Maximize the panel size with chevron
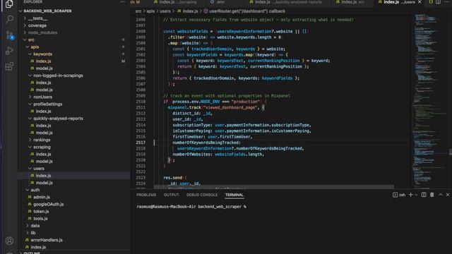Viewport: 452px width, 254px height. tap(440, 195)
